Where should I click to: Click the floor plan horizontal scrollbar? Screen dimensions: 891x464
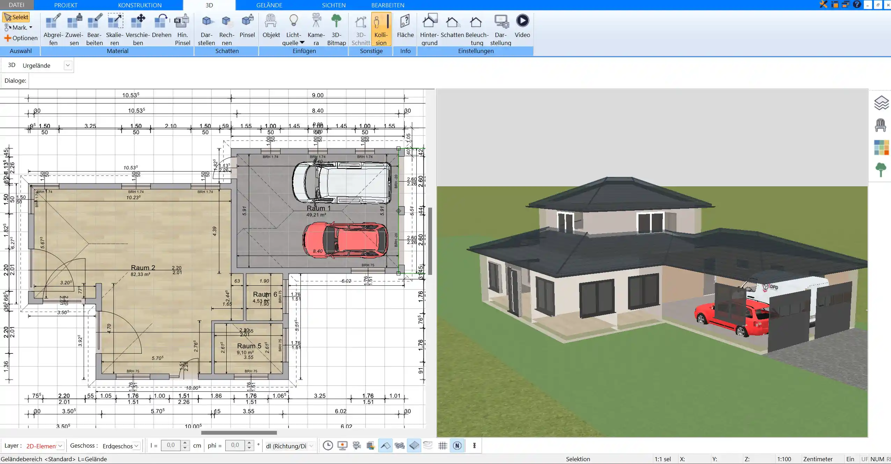[239, 433]
